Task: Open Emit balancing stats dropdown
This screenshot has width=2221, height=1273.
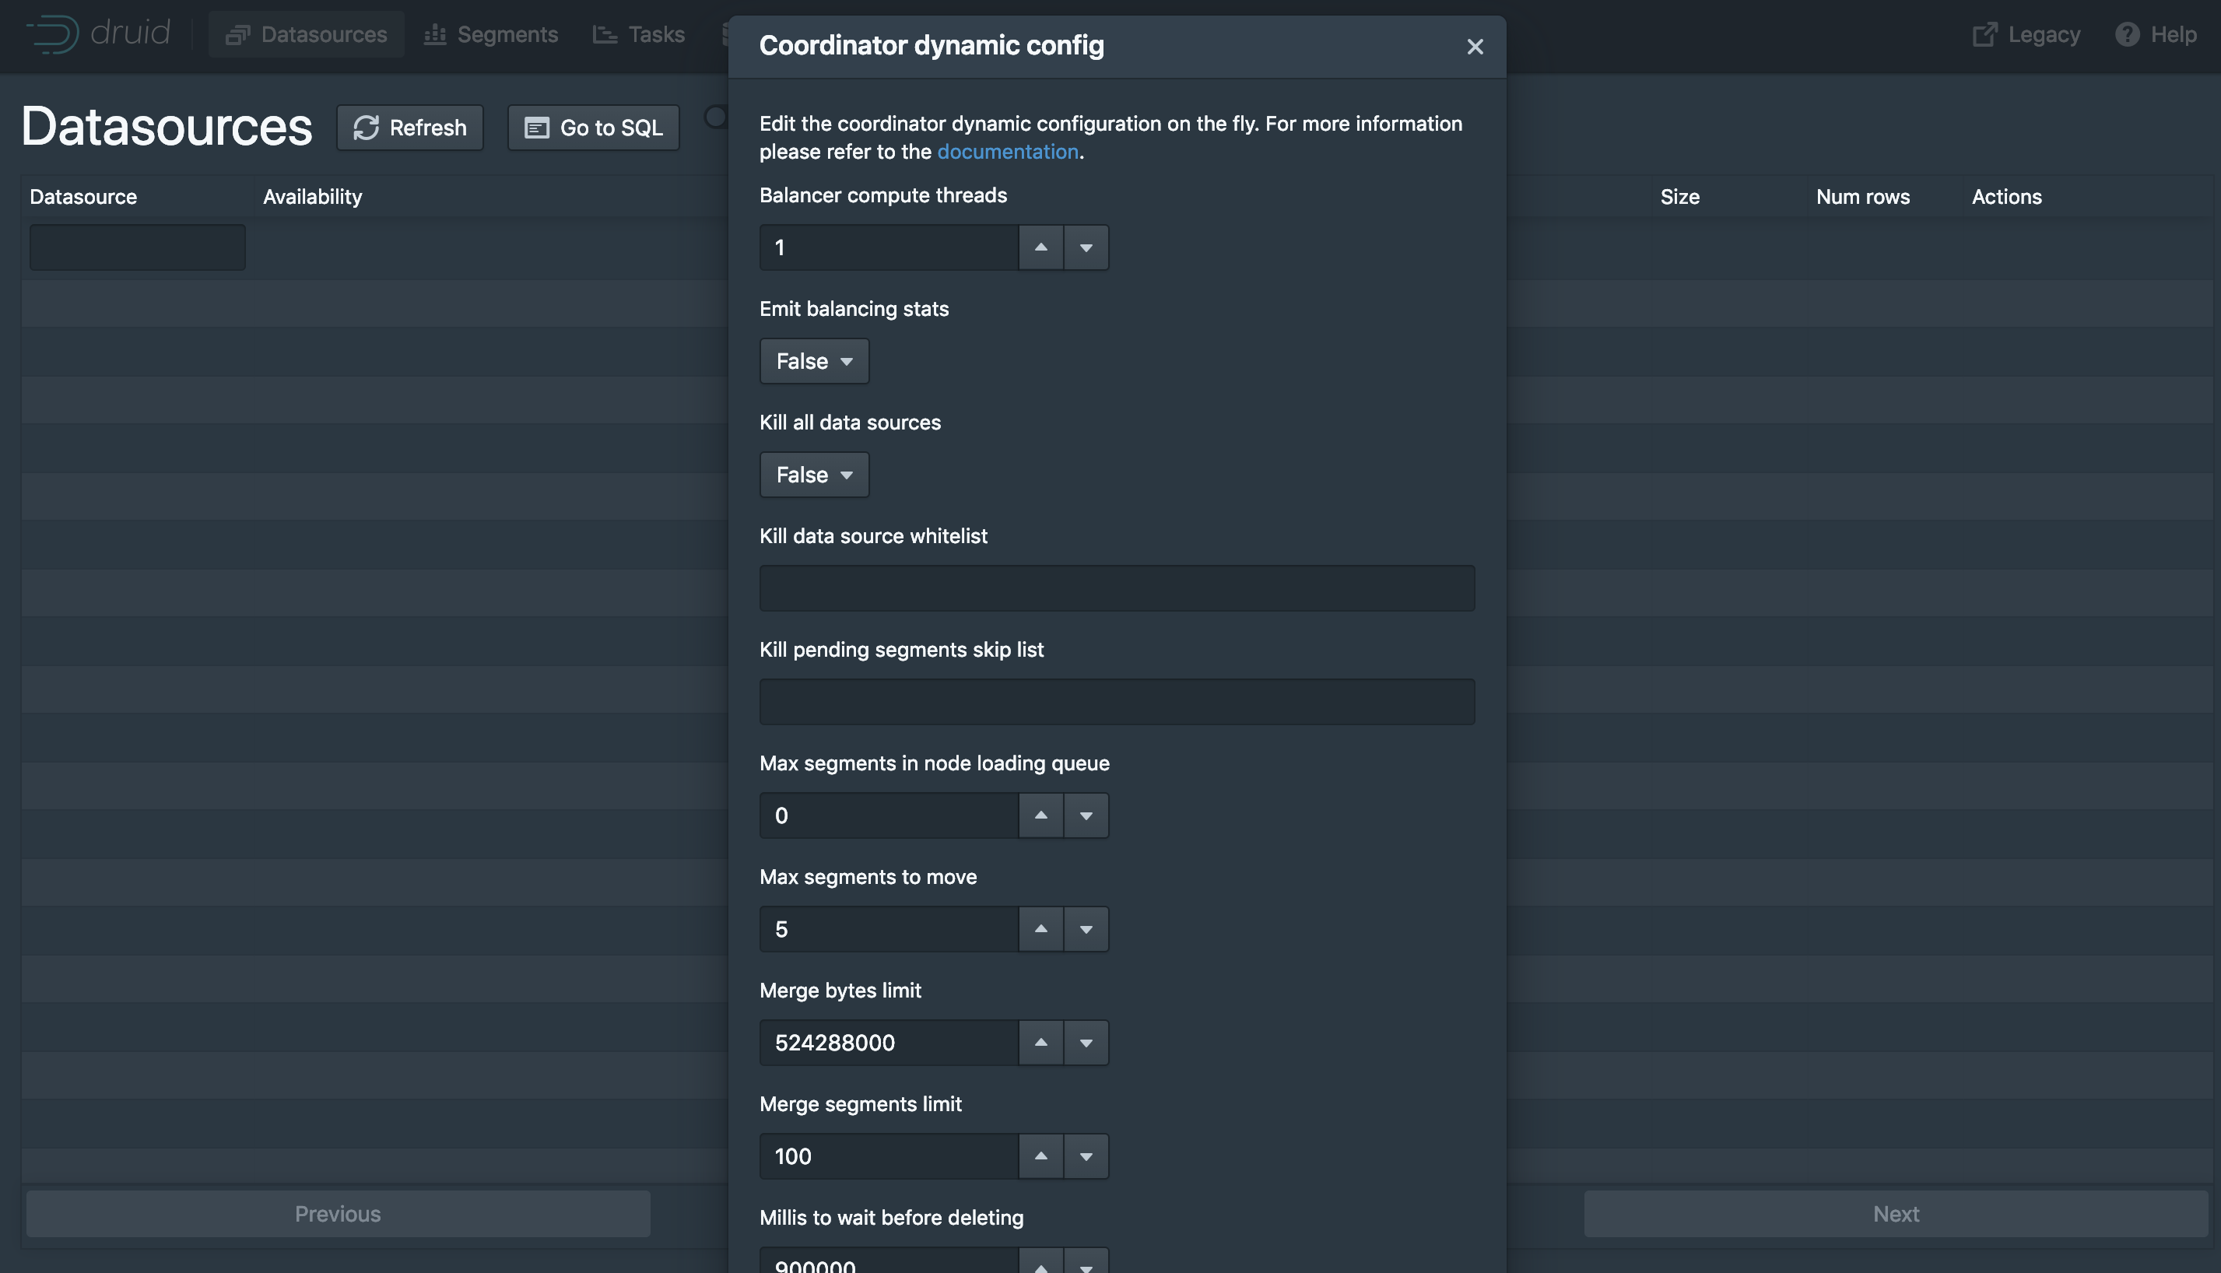Action: [x=813, y=361]
